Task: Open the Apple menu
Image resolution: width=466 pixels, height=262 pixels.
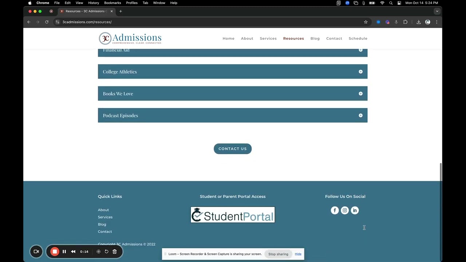Action: coord(30,3)
